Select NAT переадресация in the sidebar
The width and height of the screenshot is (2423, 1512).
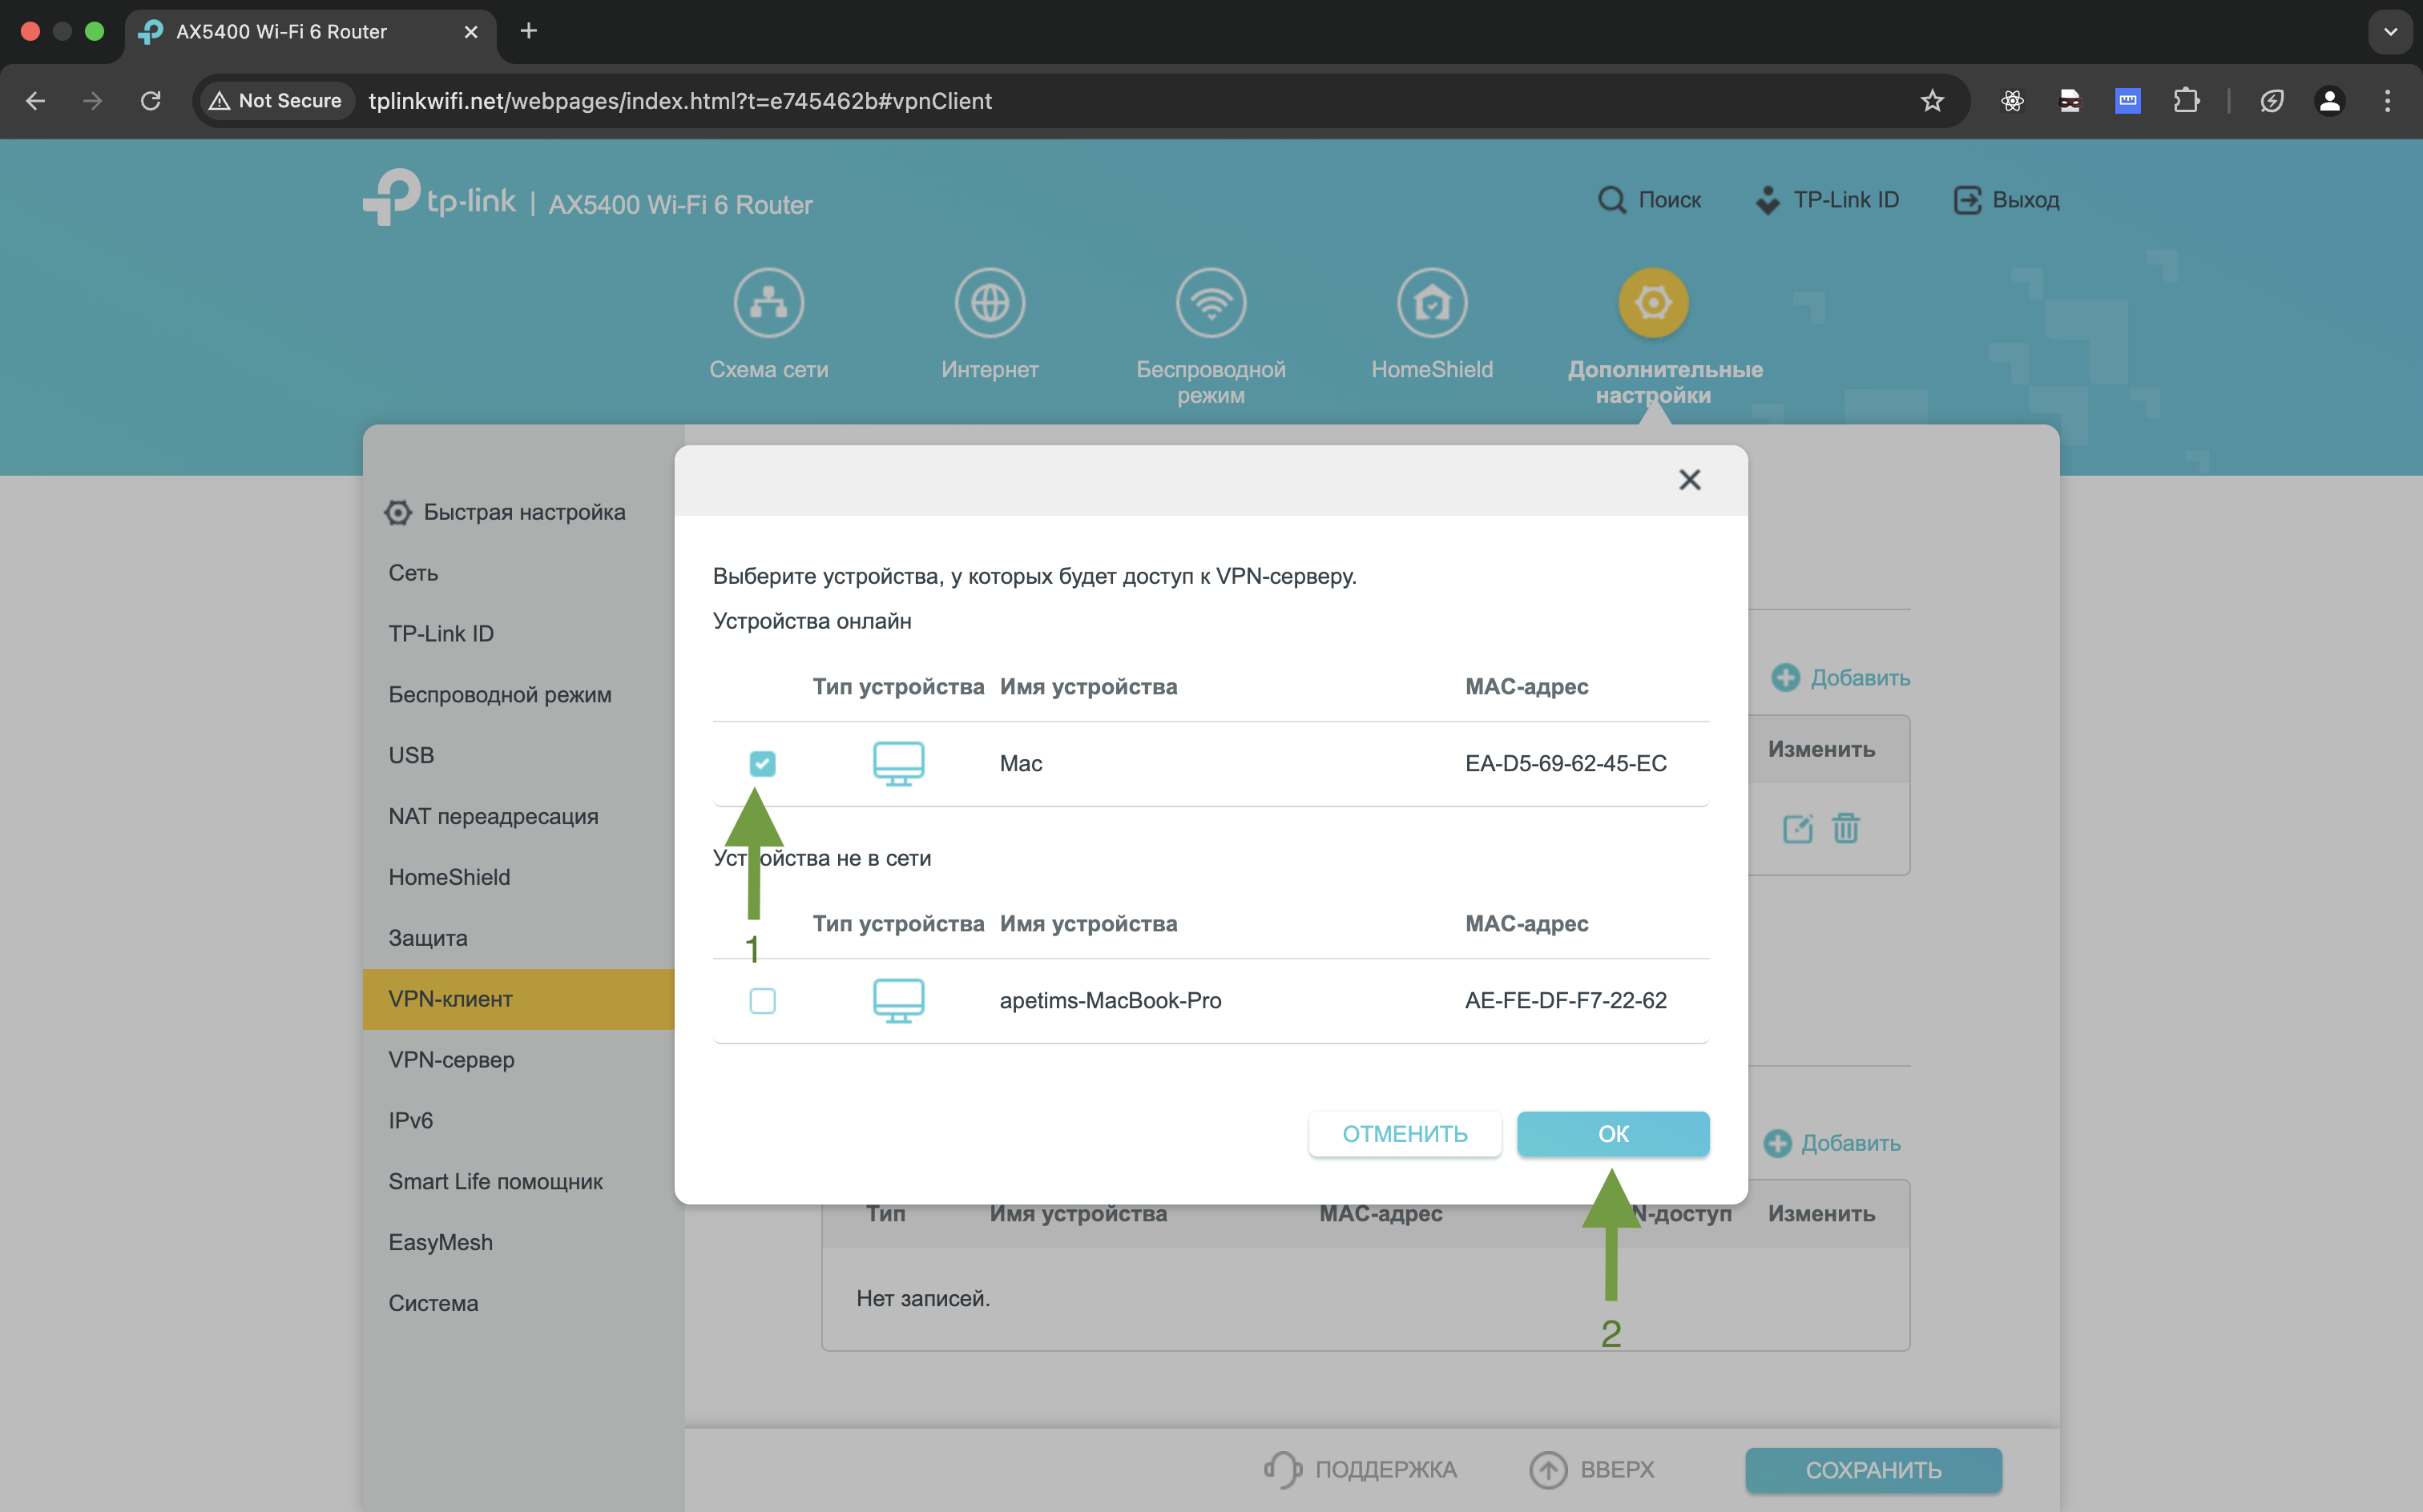click(494, 816)
